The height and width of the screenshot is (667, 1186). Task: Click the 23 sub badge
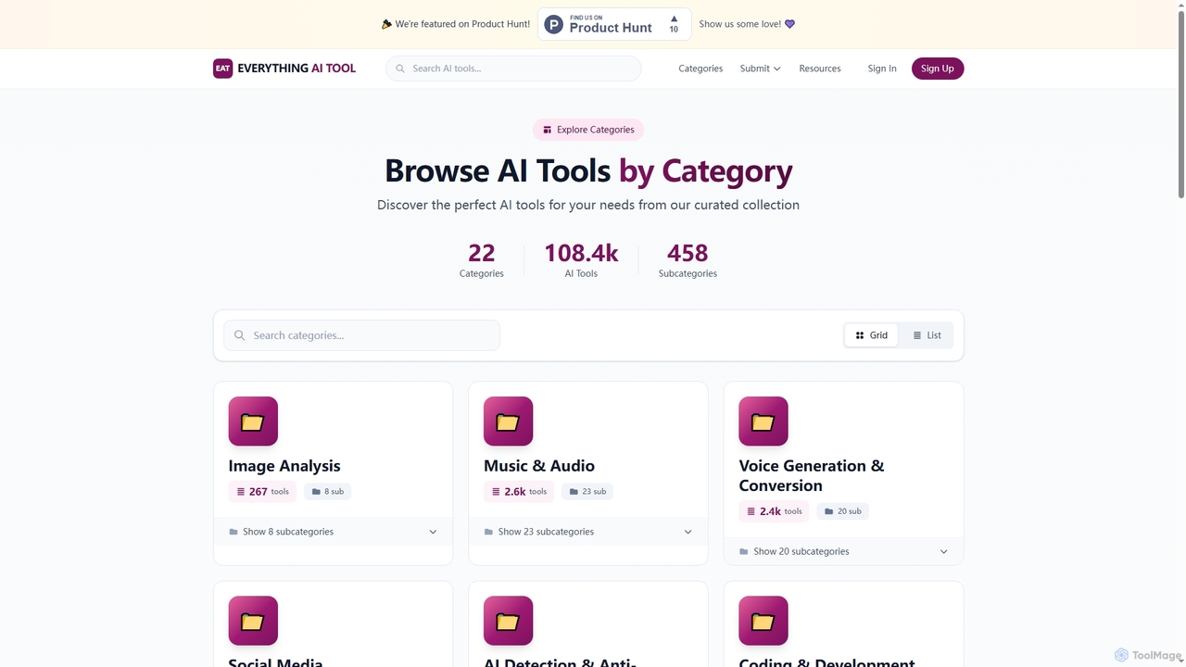(587, 492)
